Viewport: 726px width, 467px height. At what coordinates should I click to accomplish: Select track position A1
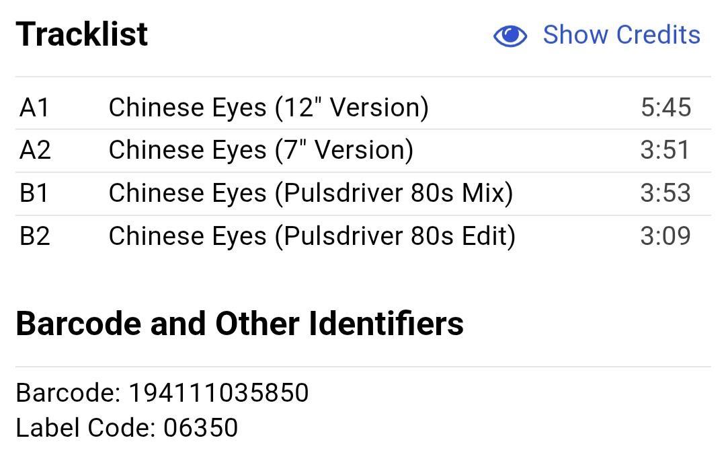coord(34,108)
